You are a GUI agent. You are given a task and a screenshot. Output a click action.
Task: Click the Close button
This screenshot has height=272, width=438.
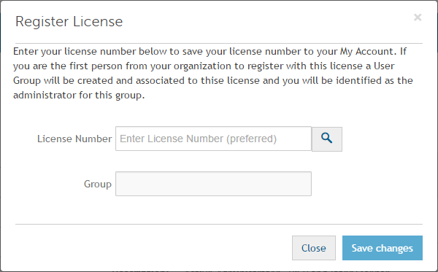314,248
